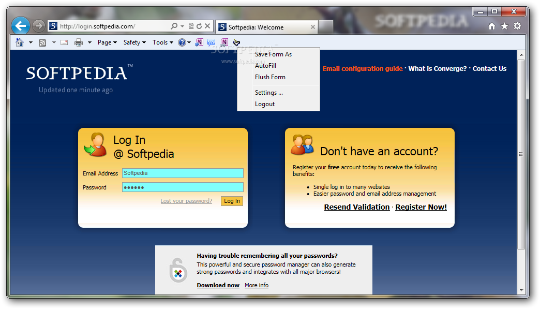Click the URL text in address bar
This screenshot has height=309, width=540.
point(97,26)
